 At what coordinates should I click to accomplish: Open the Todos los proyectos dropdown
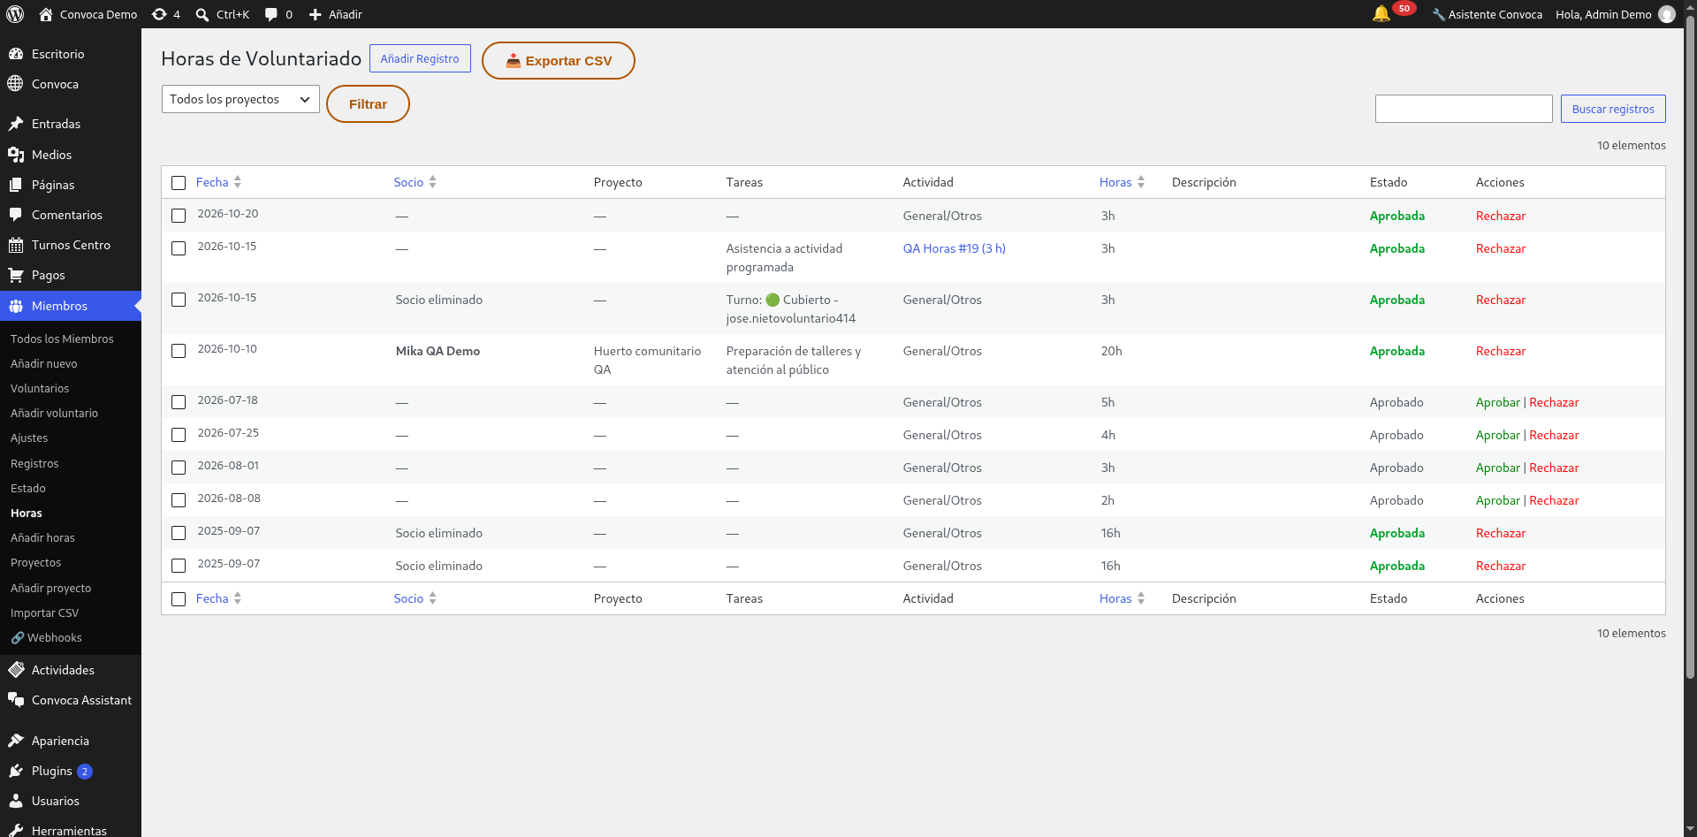coord(240,99)
